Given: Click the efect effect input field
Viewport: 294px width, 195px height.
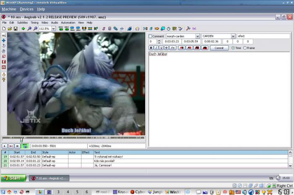Looking at the screenshot, I should pyautogui.click(x=263, y=36).
